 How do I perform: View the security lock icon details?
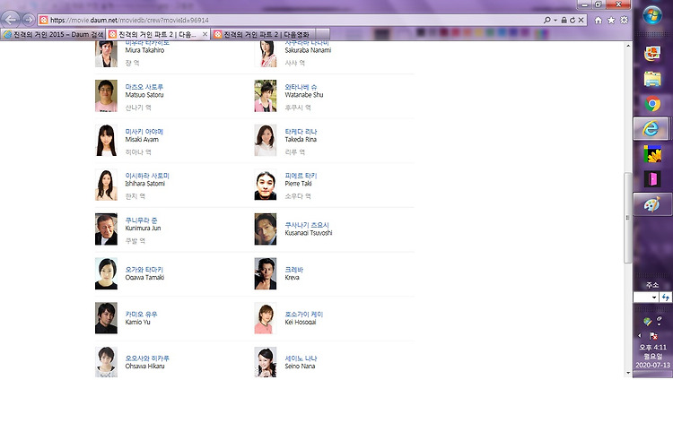(x=564, y=20)
